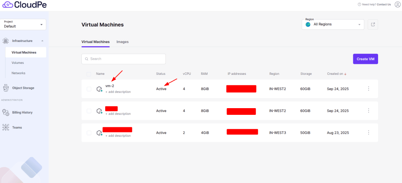Click the Billing History icon
The width and height of the screenshot is (402, 183).
tap(5, 112)
